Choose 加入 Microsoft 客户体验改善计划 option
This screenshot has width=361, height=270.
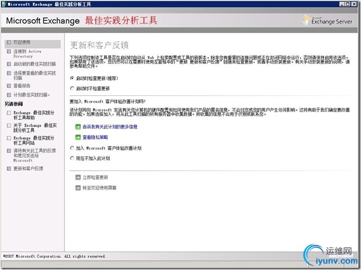[72, 148]
